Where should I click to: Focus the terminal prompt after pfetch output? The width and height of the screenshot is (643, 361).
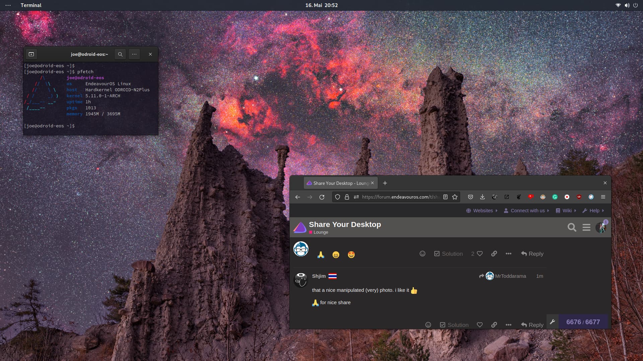click(49, 126)
